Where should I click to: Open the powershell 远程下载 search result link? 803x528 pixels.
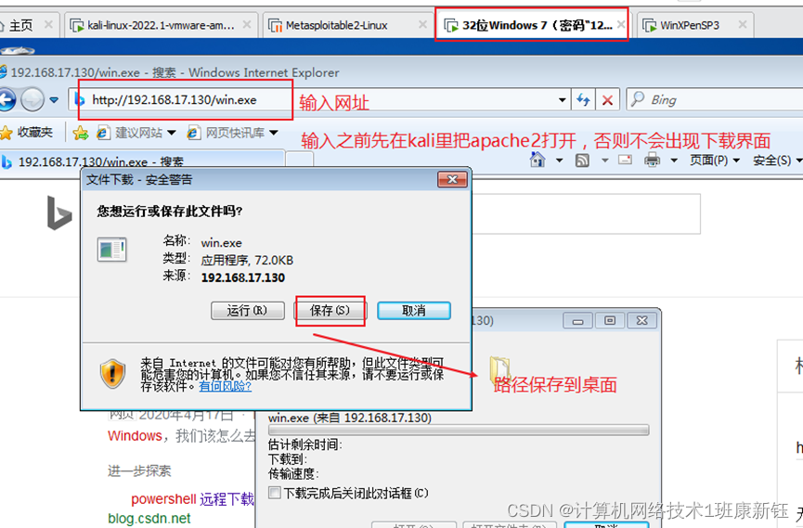pos(192,499)
